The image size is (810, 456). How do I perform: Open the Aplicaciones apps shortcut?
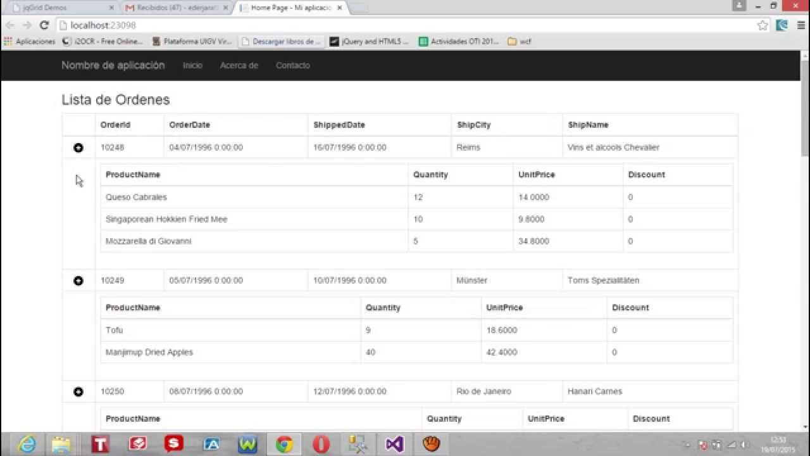click(30, 42)
